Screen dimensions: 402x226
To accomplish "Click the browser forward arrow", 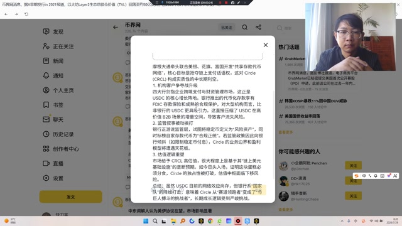I will click(16, 14).
